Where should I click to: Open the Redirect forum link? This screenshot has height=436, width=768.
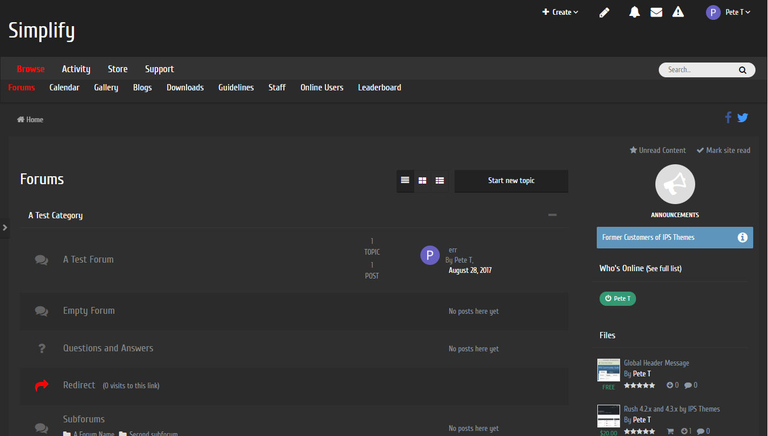[x=79, y=385]
